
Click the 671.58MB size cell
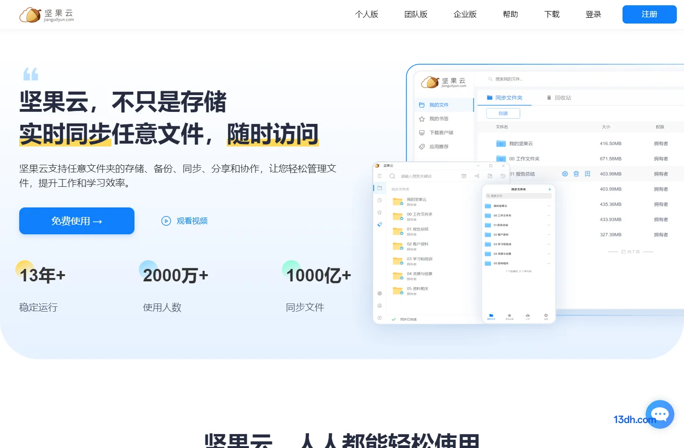[x=611, y=158]
